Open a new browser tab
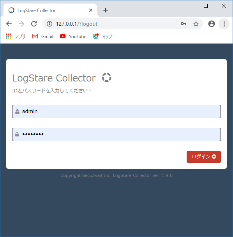The height and width of the screenshot is (237, 233). point(106,10)
